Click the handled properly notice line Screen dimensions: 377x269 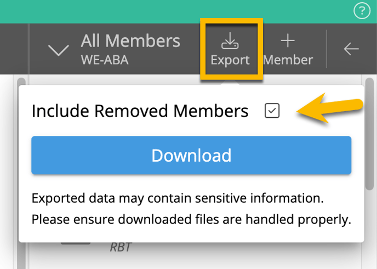191,220
